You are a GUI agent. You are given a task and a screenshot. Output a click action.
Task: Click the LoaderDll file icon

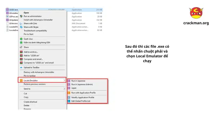(7, 27)
